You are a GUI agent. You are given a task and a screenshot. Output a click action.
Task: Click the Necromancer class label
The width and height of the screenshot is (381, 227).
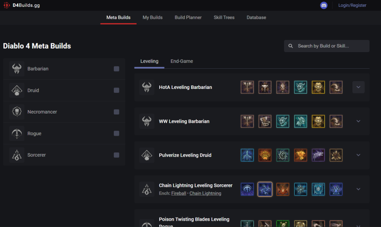click(x=42, y=112)
